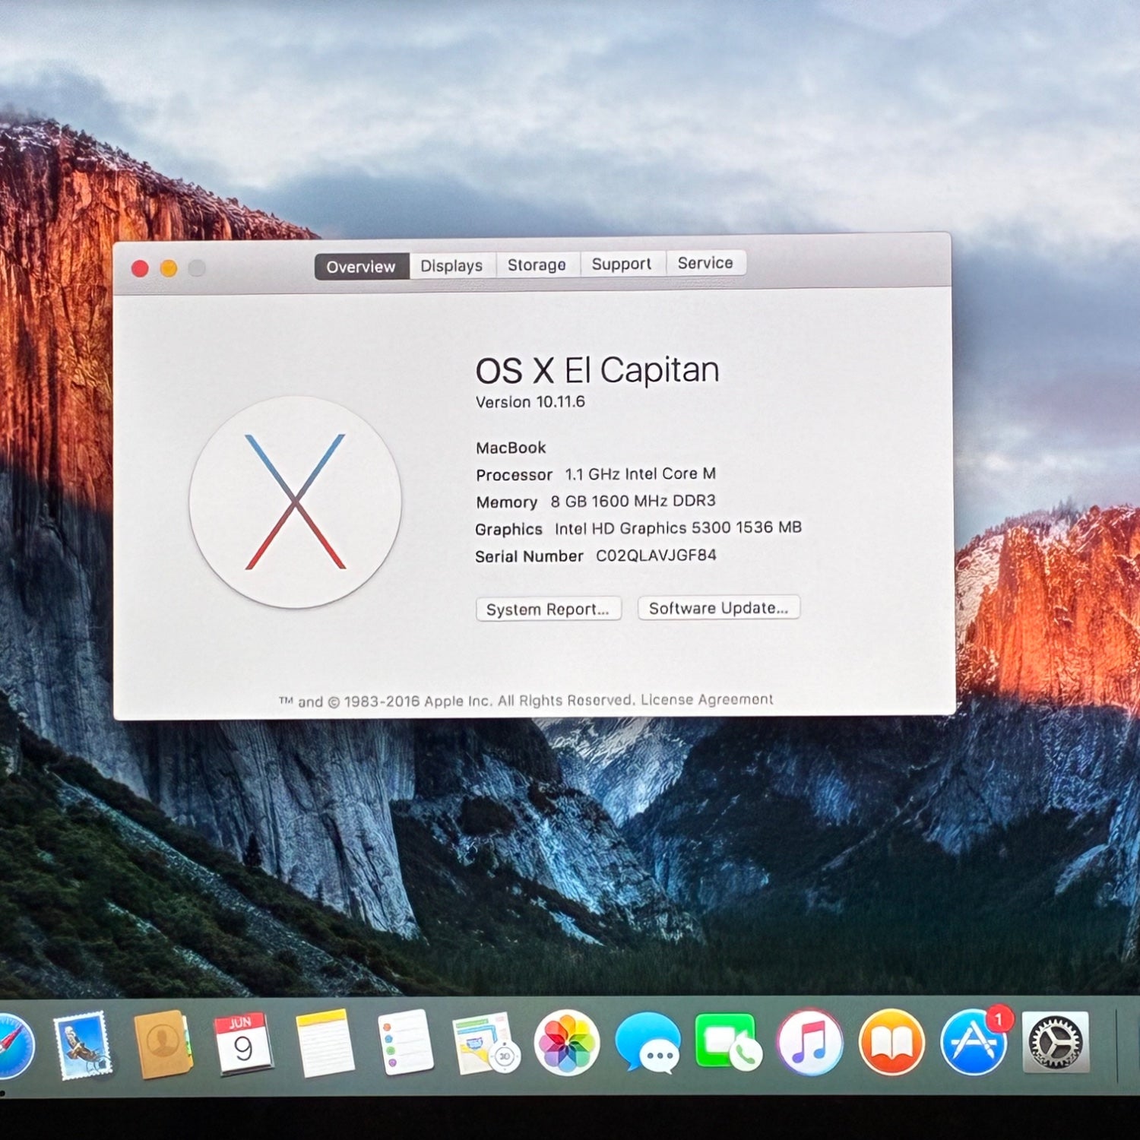Launch Messages from the Dock
This screenshot has height=1140, width=1140.
pyautogui.click(x=648, y=1043)
